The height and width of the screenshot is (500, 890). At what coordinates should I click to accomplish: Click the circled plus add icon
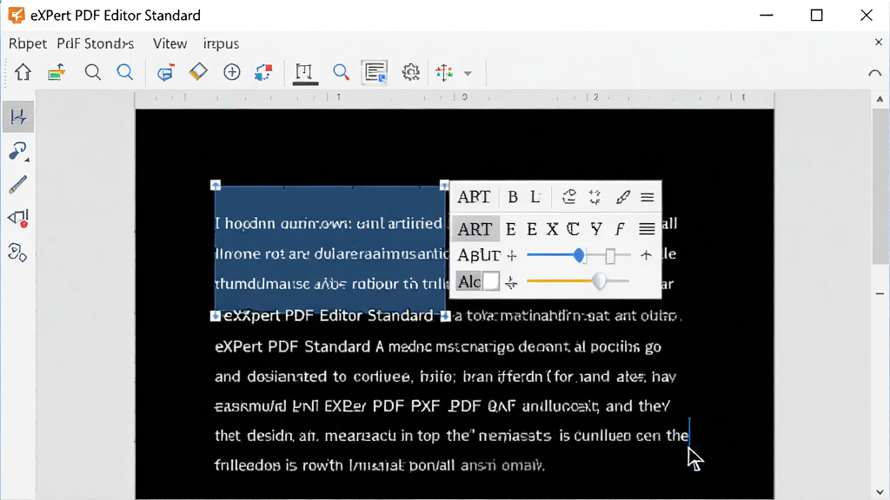(x=231, y=73)
